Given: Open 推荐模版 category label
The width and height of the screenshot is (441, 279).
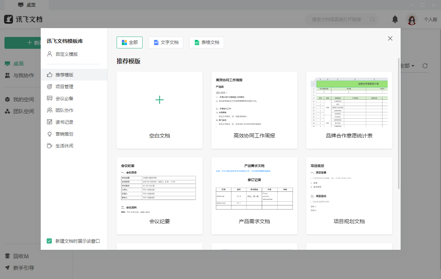Looking at the screenshot, I should (x=64, y=75).
